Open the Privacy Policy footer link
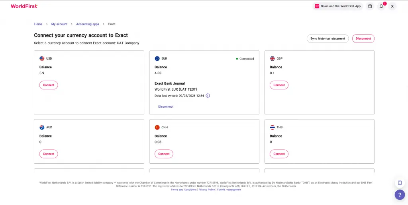408x205 pixels. pyautogui.click(x=207, y=190)
